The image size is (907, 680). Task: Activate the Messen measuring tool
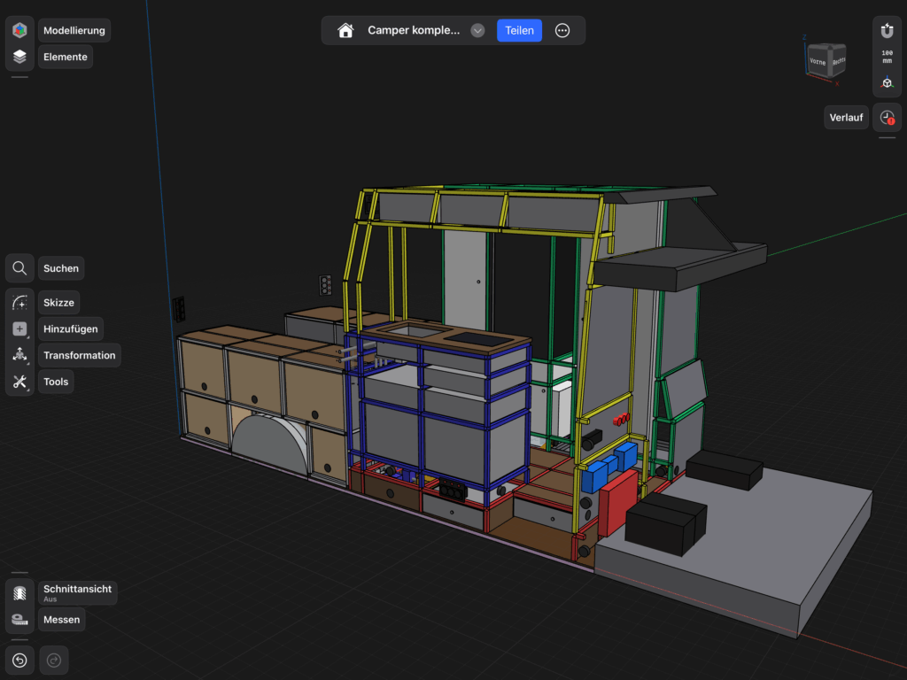[x=19, y=620]
